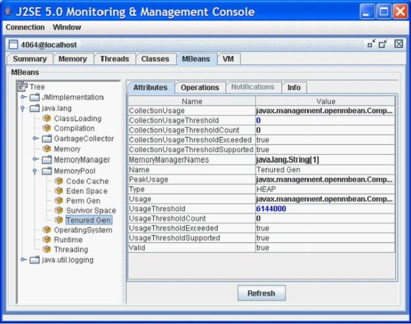Switch to the Threads tab
The image size is (411, 324).
tap(114, 59)
